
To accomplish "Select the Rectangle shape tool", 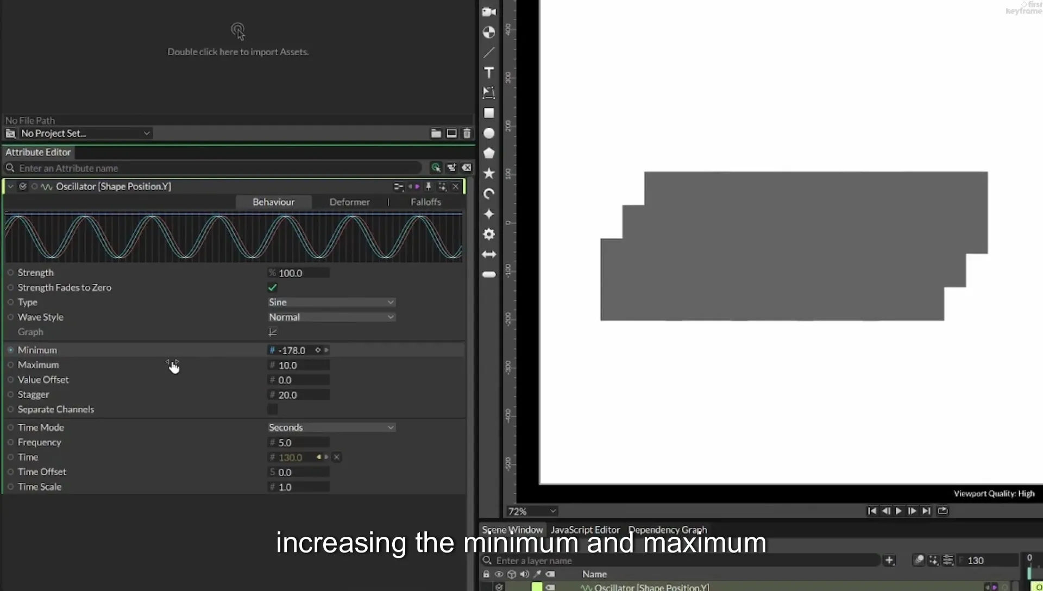I will pyautogui.click(x=489, y=113).
